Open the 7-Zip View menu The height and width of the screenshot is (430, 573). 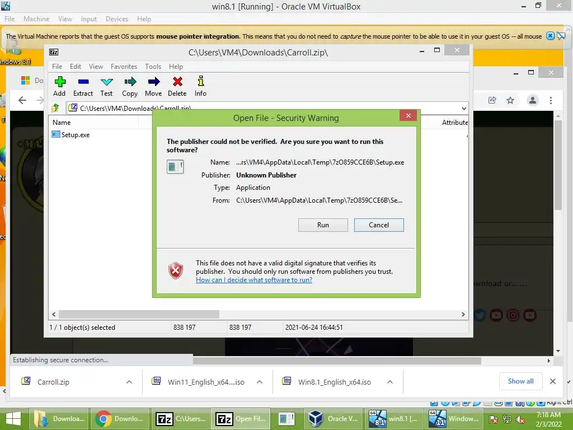click(x=96, y=67)
